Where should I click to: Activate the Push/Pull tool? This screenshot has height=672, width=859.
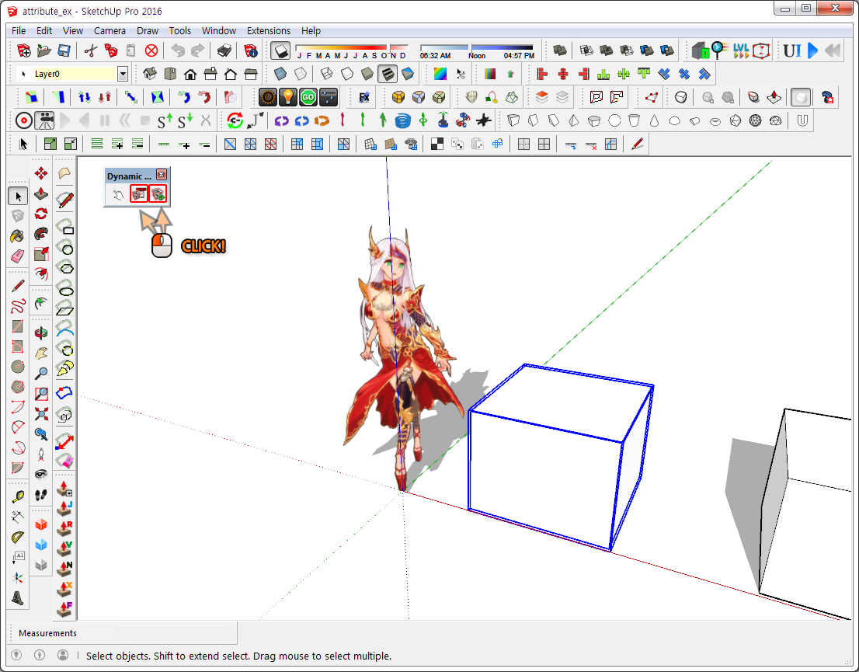41,194
